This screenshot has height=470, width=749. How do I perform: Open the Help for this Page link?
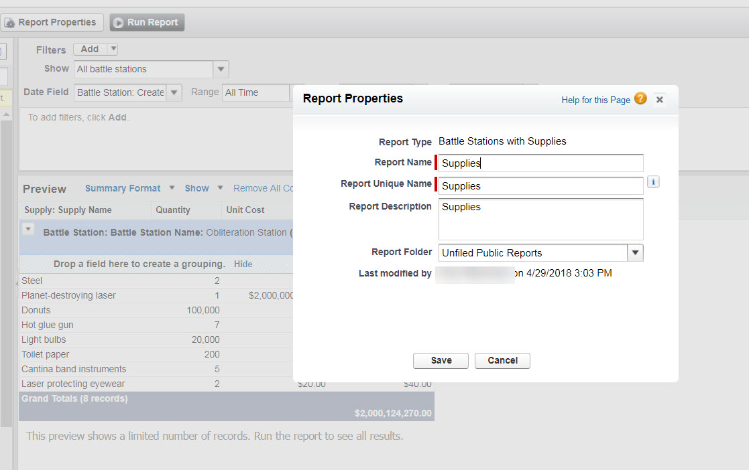click(x=595, y=99)
